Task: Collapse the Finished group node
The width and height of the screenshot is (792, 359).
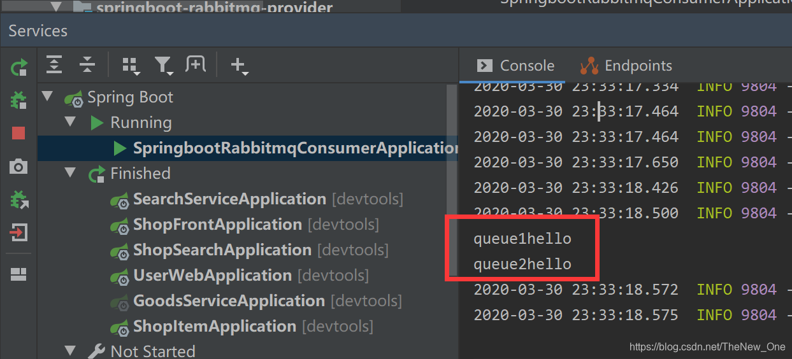Action: coord(70,173)
